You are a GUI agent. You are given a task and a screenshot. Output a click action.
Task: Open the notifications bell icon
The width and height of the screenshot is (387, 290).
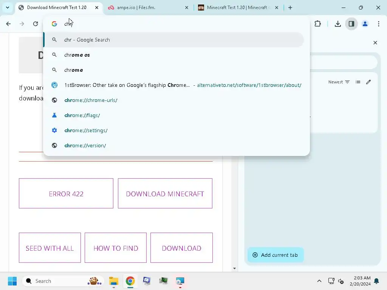point(377,281)
